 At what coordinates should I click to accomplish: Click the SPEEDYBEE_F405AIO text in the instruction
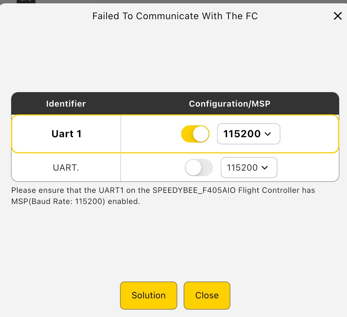coord(194,190)
